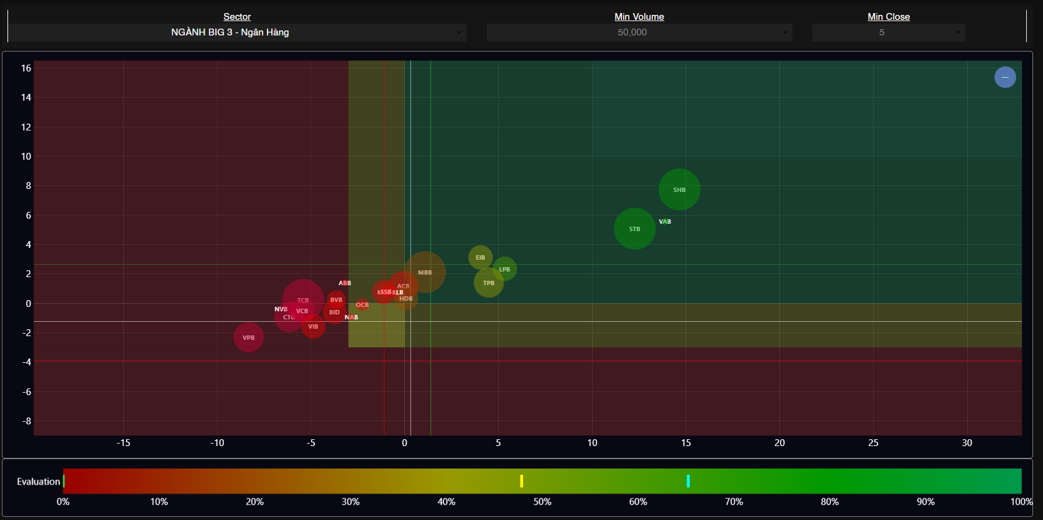1043x520 pixels.
Task: Click the VIB bubble
Action: click(x=313, y=327)
